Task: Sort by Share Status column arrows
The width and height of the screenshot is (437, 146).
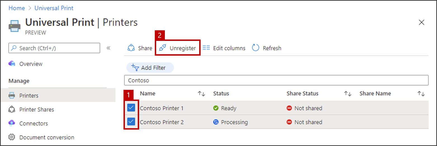Action: click(347, 94)
